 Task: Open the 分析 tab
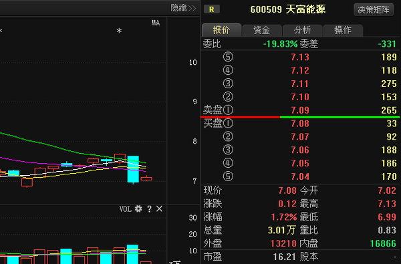(302, 31)
